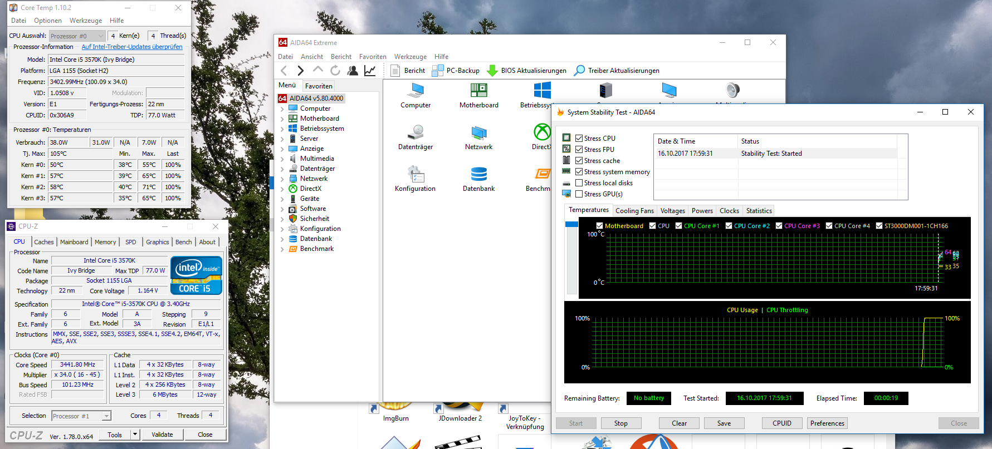Expand Benchmark node in AIDA64 tree
The image size is (992, 449).
click(282, 249)
